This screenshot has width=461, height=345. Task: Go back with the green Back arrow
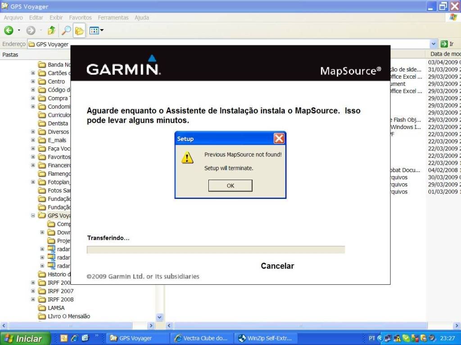click(9, 30)
